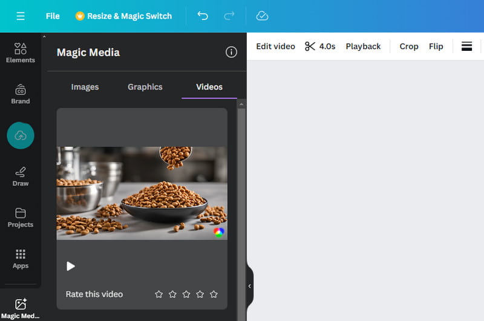Image resolution: width=484 pixels, height=321 pixels.
Task: Rate the video two stars
Action: point(172,294)
